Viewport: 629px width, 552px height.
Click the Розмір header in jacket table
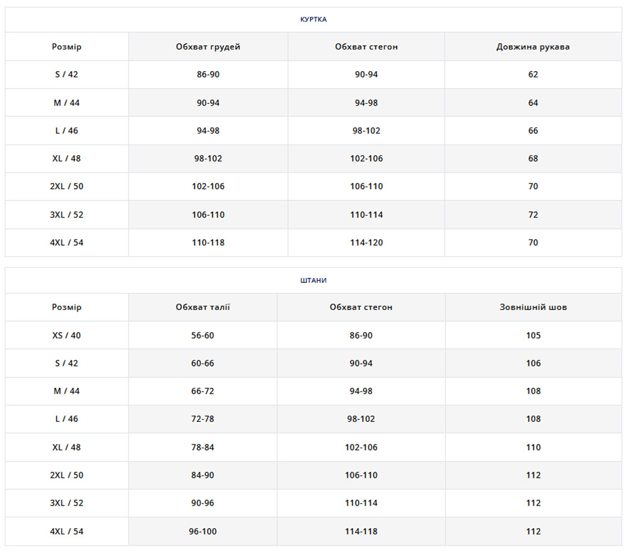[x=67, y=47]
